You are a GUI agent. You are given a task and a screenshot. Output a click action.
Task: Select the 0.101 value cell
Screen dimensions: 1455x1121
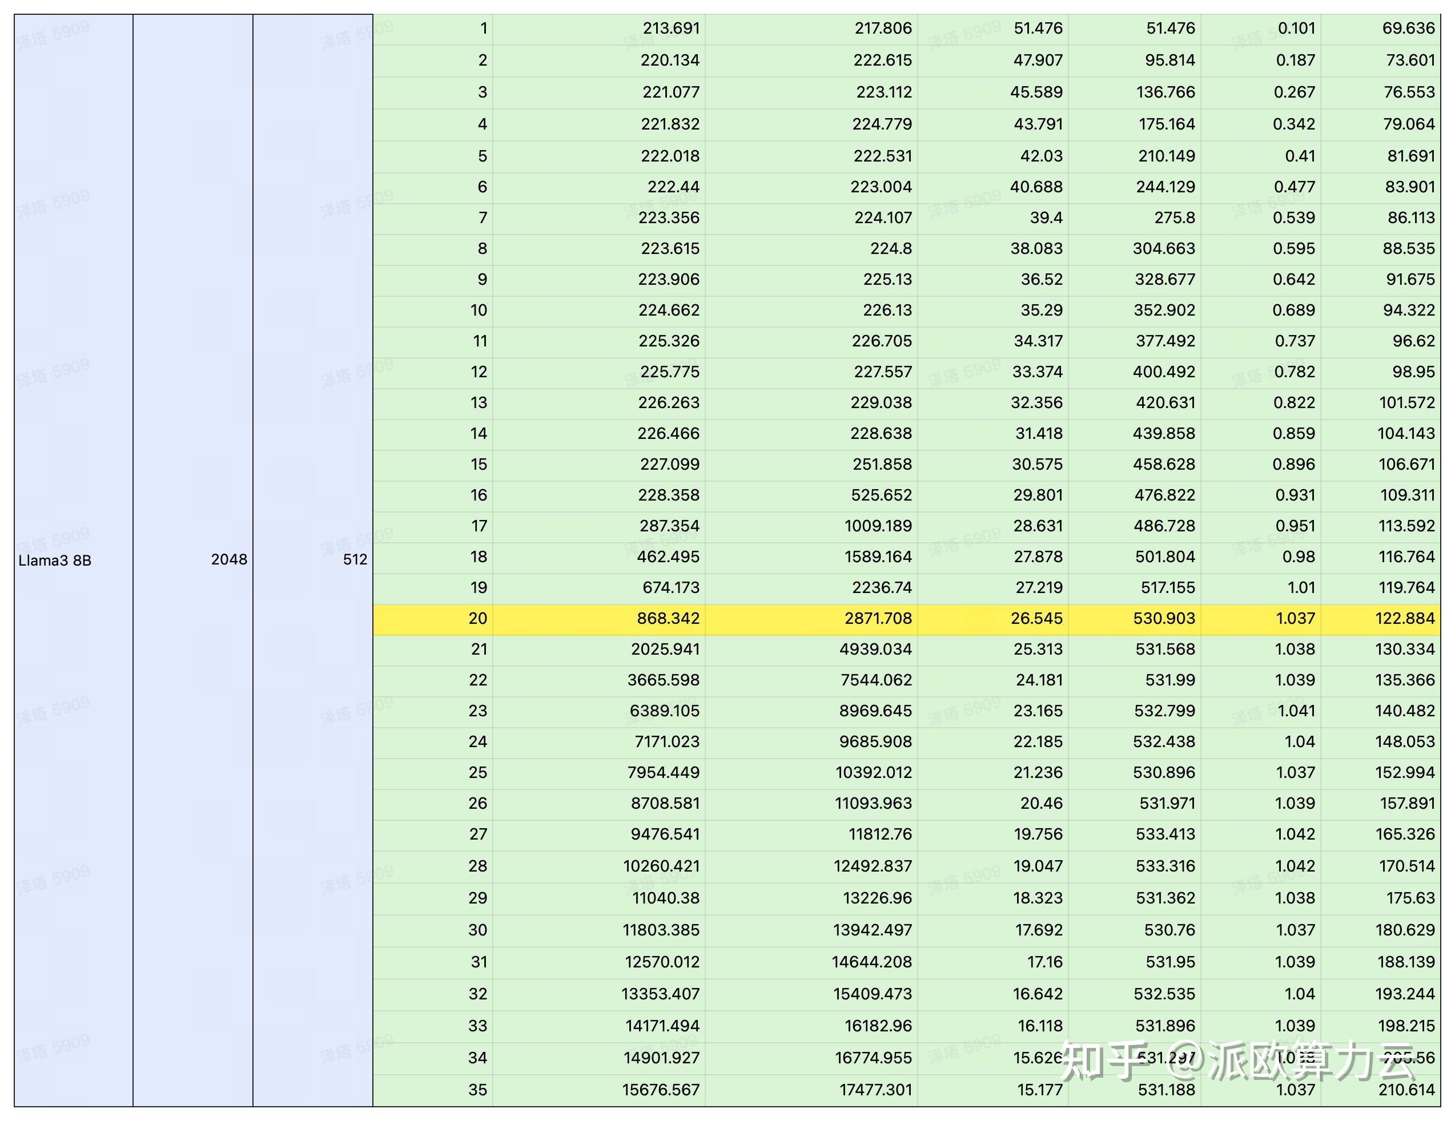pos(1296,28)
